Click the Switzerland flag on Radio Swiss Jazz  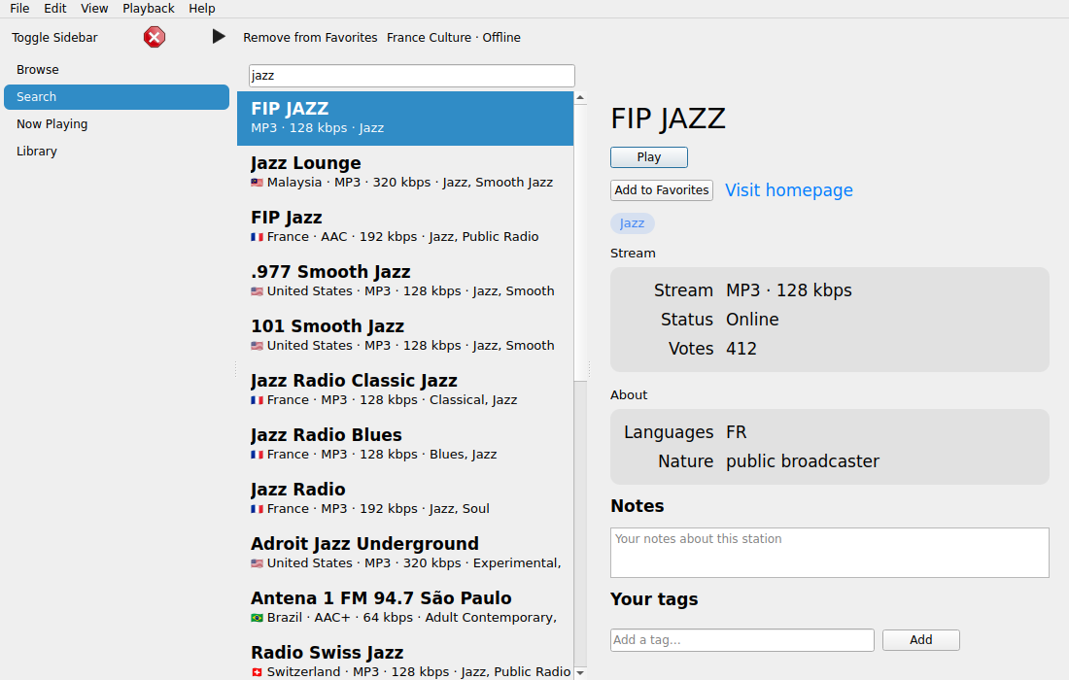click(257, 672)
